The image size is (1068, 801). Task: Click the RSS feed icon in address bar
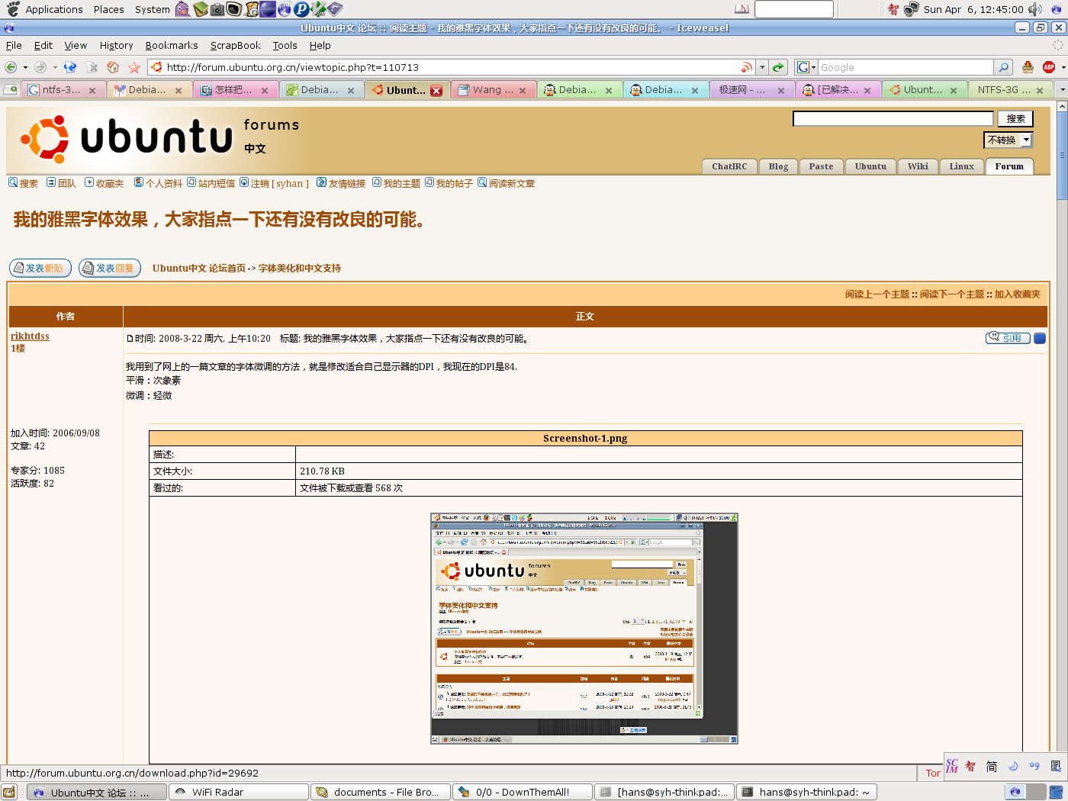(x=746, y=67)
